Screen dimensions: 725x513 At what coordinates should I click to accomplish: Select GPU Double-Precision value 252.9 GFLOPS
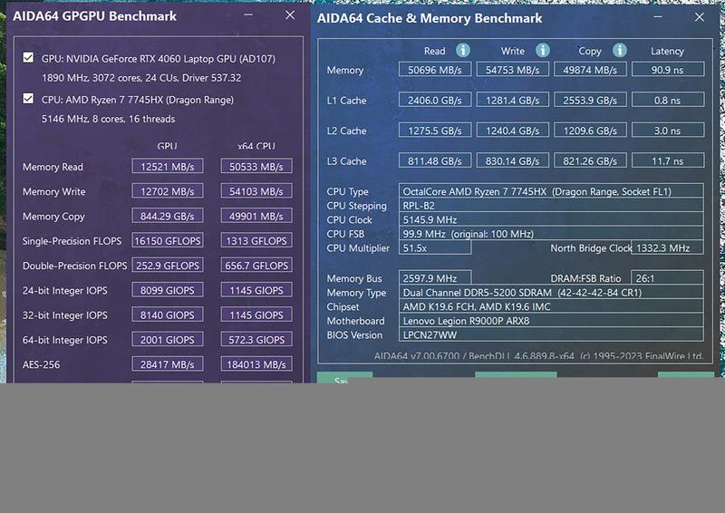coord(168,265)
